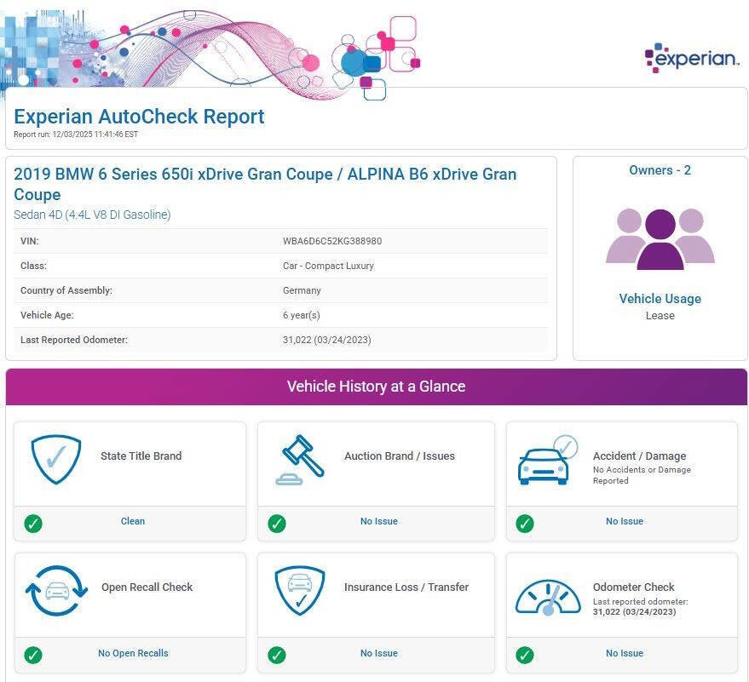Click No Issue under Auction Brand / Issues

pos(378,521)
